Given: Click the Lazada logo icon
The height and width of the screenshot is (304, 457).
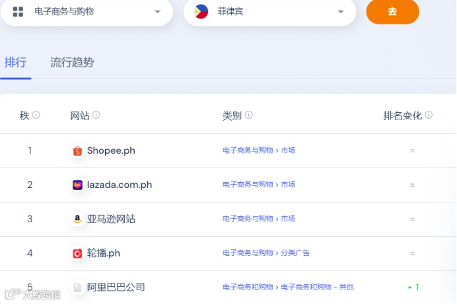Looking at the screenshot, I should pyautogui.click(x=77, y=185).
